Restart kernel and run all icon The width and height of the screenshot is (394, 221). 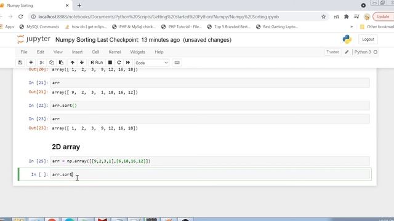coord(128,63)
